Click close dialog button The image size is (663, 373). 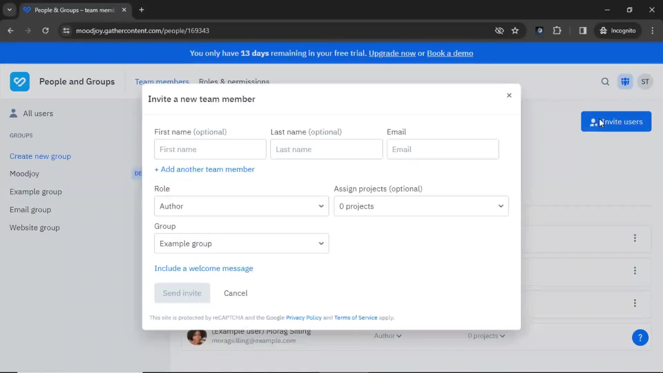pos(509,95)
